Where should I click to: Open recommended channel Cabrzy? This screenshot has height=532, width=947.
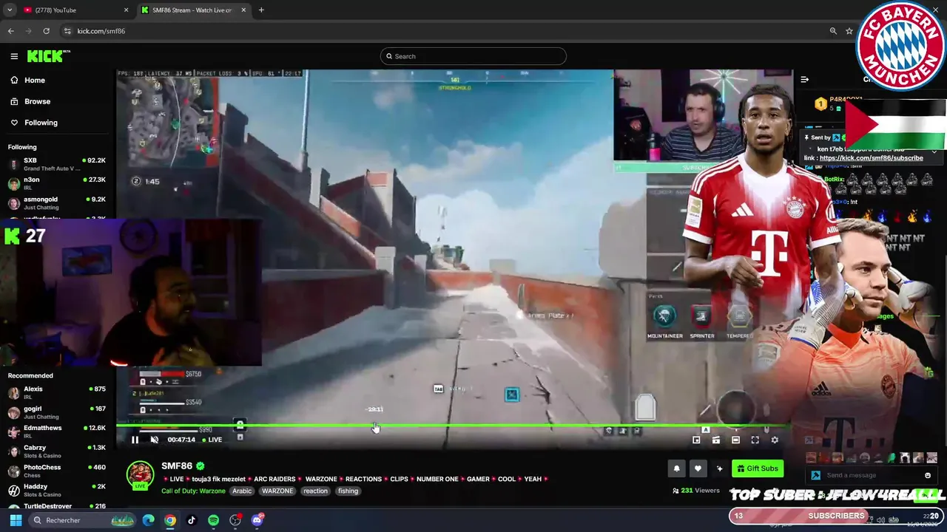point(56,451)
